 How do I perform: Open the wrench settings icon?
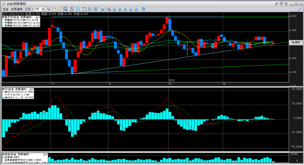[300, 9]
